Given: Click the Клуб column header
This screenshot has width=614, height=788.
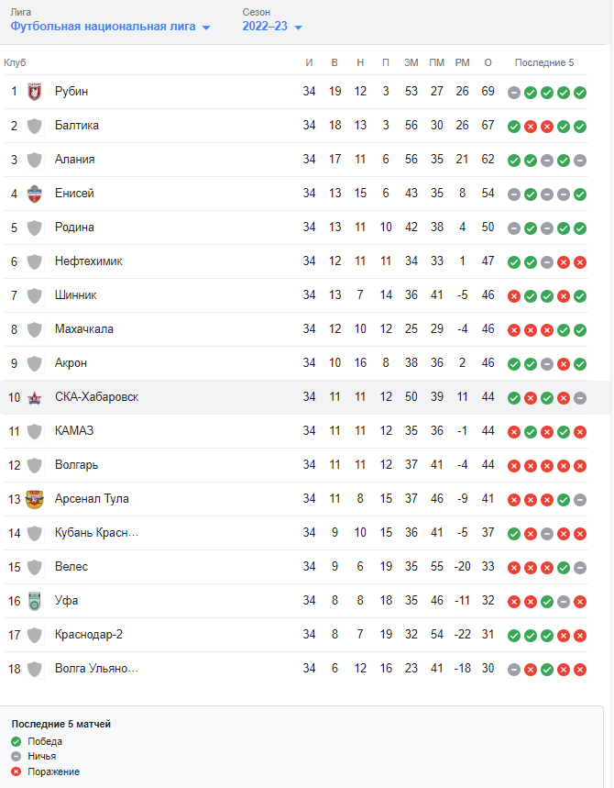Looking at the screenshot, I should [x=15, y=62].
